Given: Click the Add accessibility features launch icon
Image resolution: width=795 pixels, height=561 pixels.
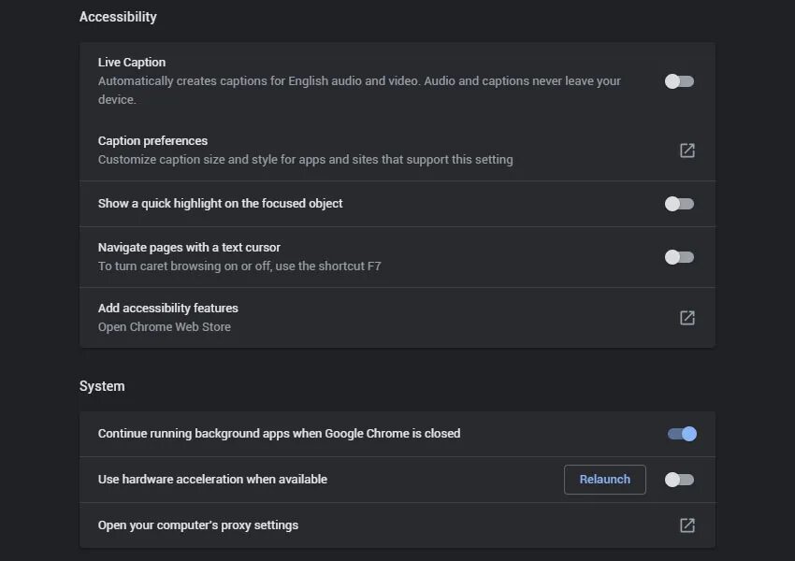Looking at the screenshot, I should coord(687,318).
